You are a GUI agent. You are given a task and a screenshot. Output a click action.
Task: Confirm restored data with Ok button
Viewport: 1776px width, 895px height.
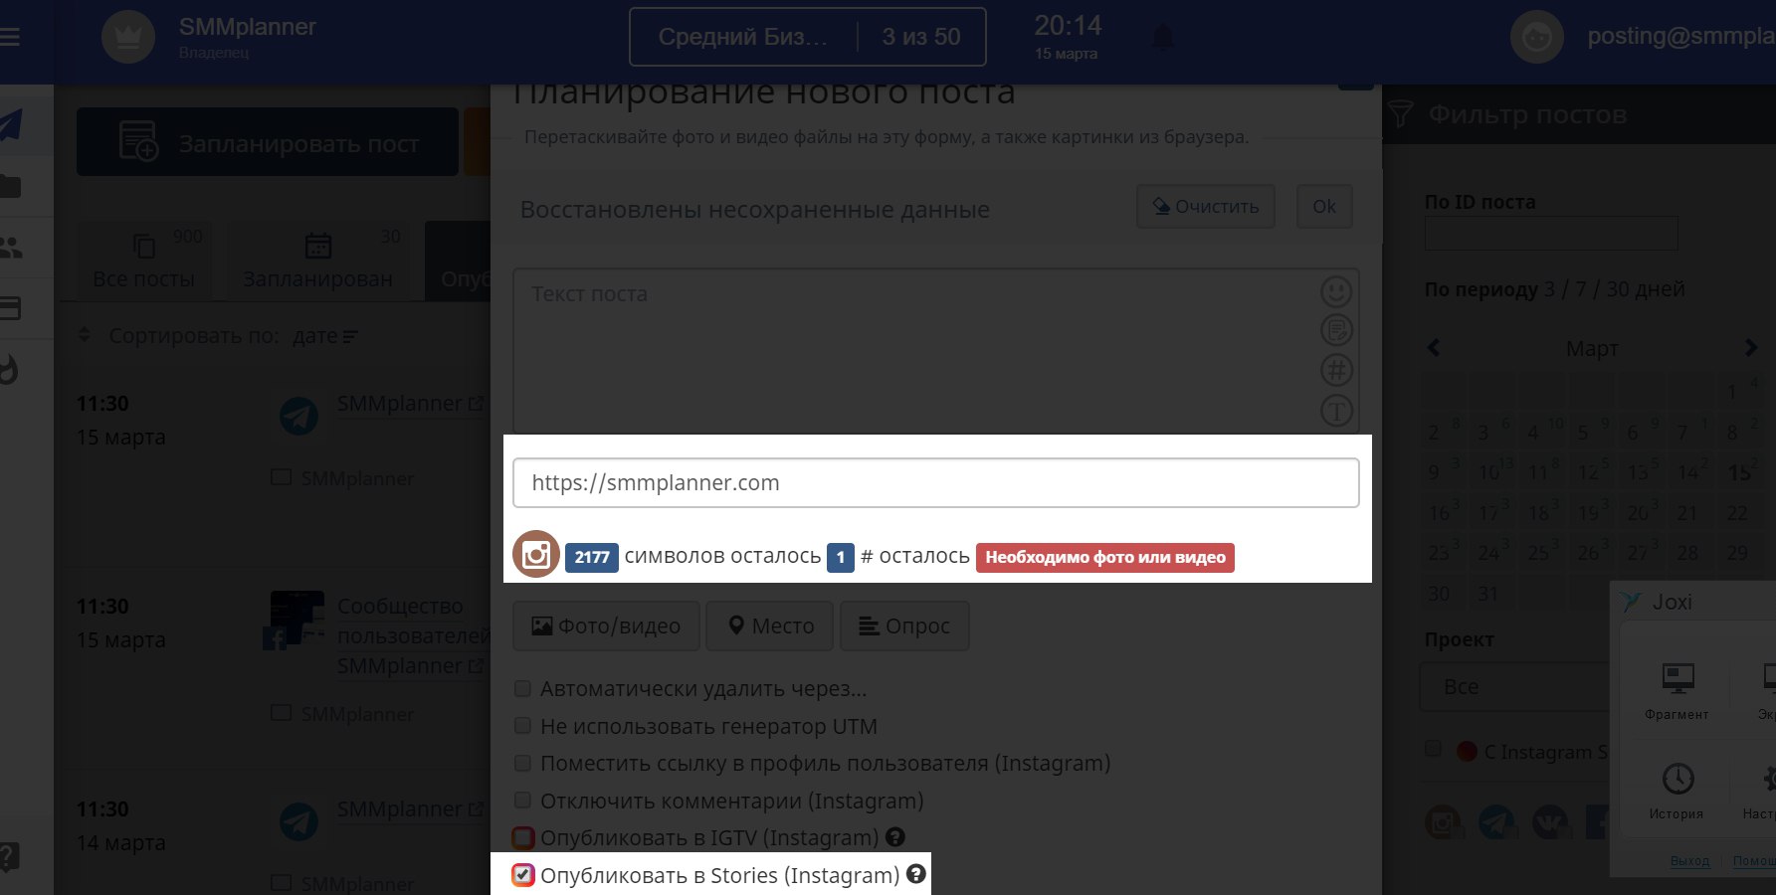[1324, 207]
